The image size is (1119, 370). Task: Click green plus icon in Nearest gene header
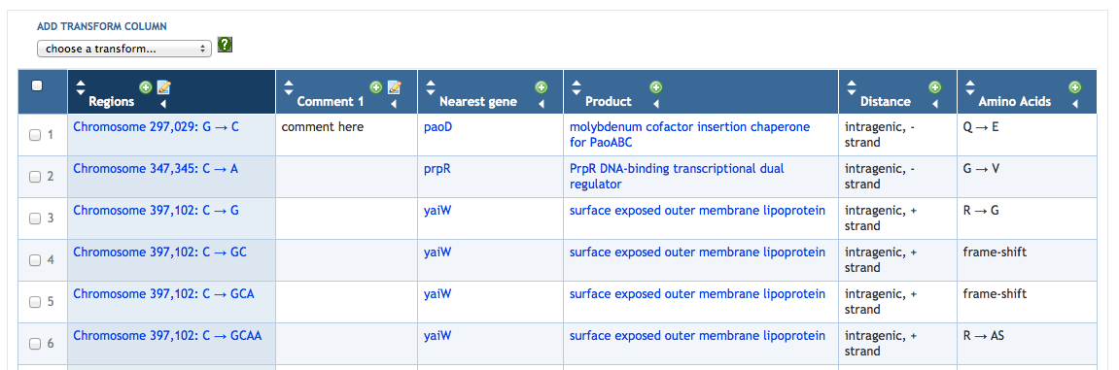(x=541, y=87)
